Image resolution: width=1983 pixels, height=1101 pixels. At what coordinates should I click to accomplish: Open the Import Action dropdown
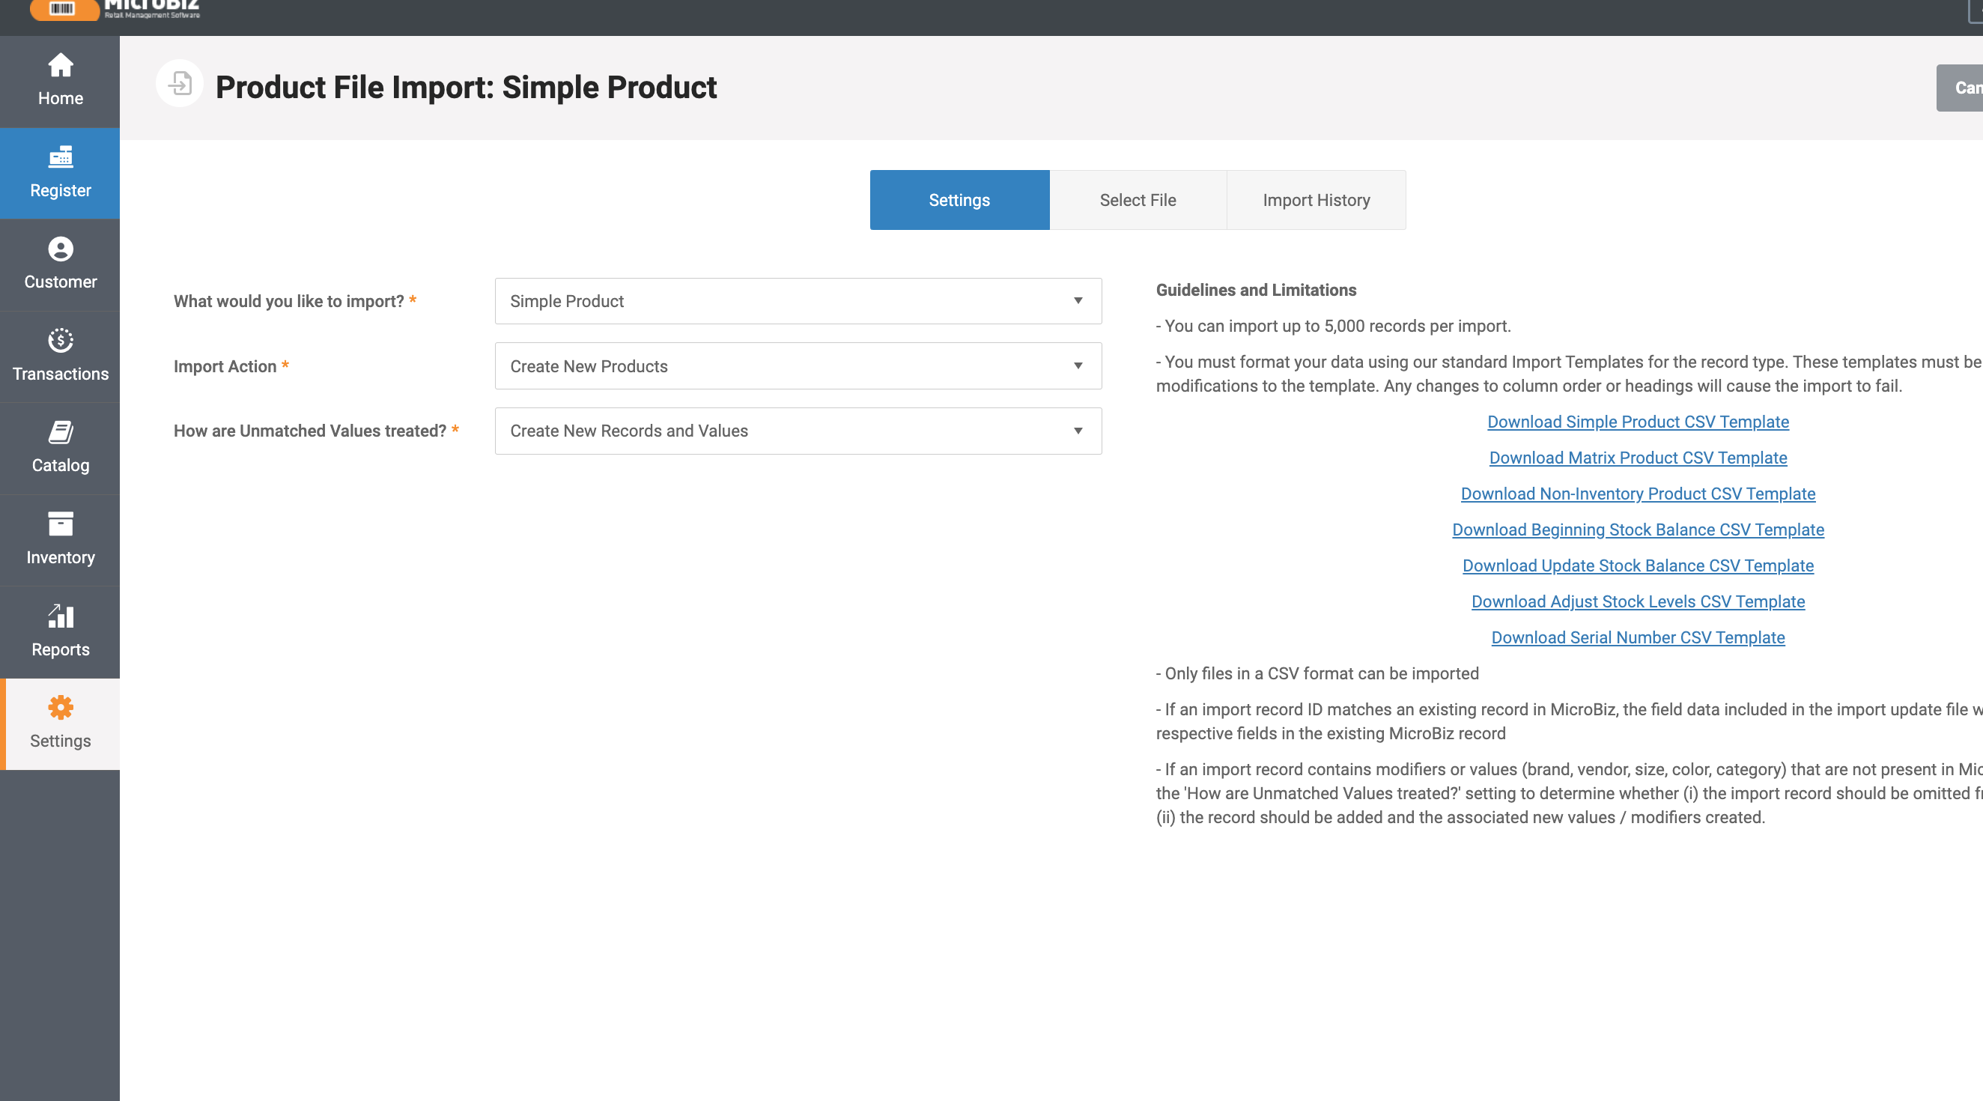click(x=798, y=366)
